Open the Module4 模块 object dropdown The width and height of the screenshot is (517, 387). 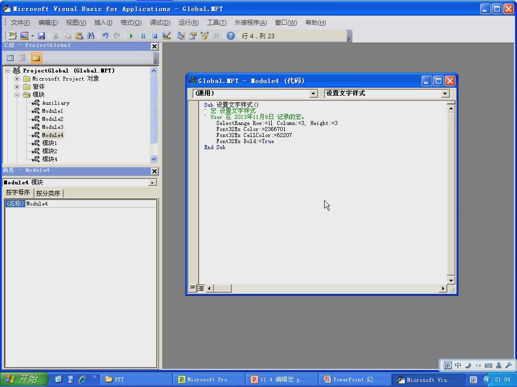click(x=152, y=182)
